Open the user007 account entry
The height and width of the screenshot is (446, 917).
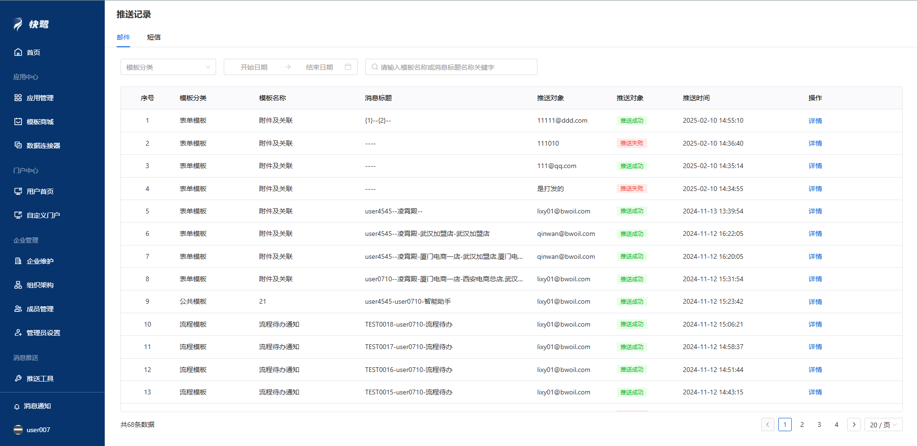tap(38, 430)
